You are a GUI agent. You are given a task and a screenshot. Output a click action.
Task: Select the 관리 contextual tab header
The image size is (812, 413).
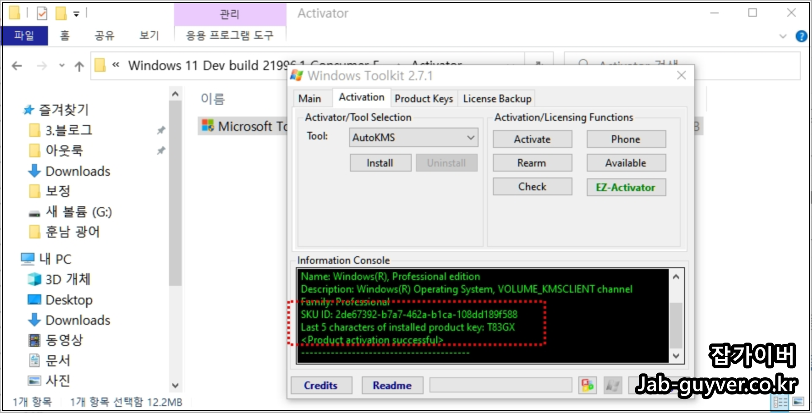tap(230, 14)
